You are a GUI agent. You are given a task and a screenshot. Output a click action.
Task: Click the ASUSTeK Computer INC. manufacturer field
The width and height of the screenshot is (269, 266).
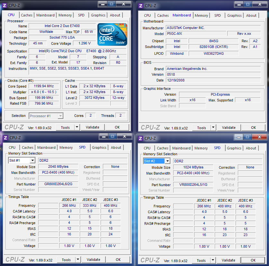(213, 28)
